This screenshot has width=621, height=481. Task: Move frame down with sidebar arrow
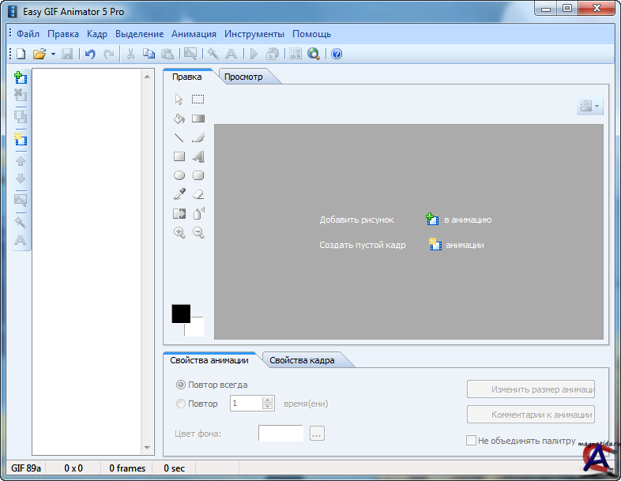21,178
